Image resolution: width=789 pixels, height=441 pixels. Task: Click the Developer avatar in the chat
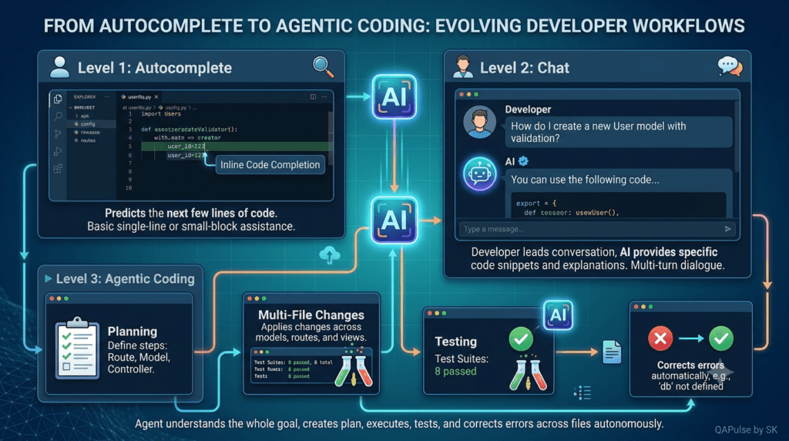(479, 123)
